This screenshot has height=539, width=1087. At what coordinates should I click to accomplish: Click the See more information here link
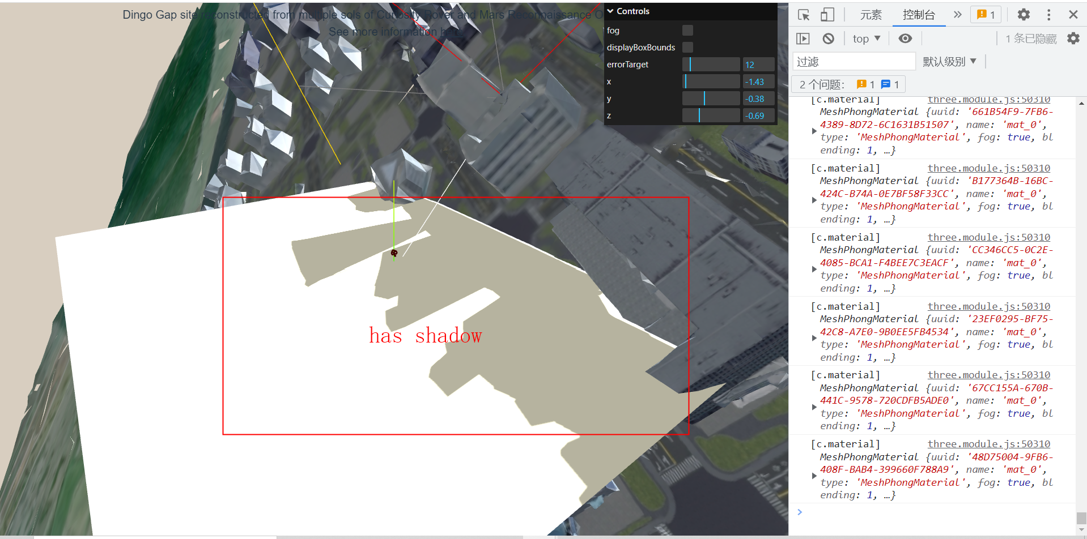pyautogui.click(x=452, y=32)
